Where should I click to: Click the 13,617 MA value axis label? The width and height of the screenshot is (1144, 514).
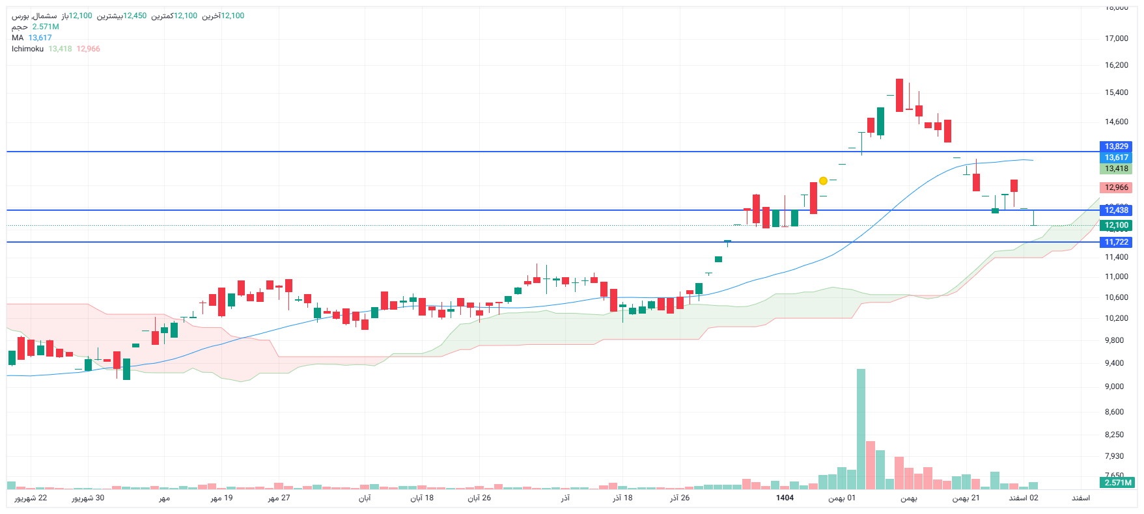1116,157
